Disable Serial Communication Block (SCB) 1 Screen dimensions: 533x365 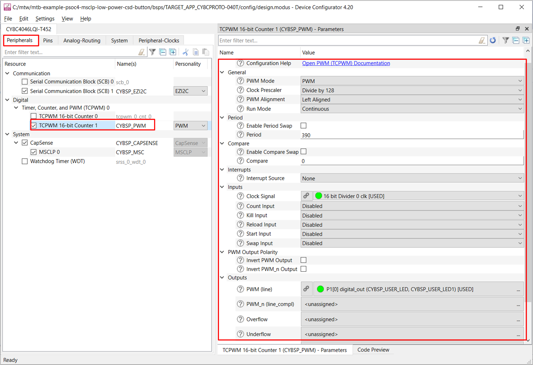(25, 91)
